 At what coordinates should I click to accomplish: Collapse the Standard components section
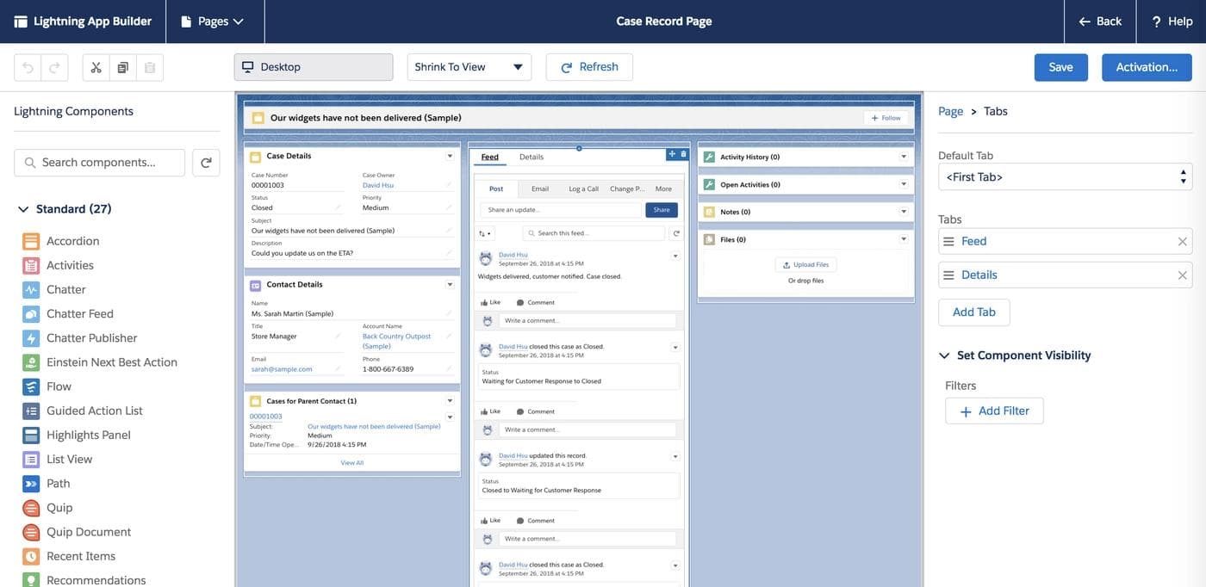[23, 209]
